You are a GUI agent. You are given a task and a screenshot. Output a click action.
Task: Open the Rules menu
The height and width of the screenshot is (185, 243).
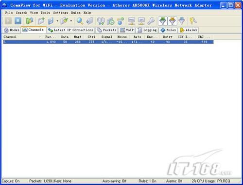coord(76,13)
